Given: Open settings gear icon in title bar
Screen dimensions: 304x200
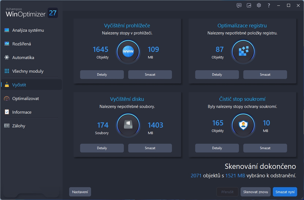Looking at the screenshot, I should click(259, 5).
